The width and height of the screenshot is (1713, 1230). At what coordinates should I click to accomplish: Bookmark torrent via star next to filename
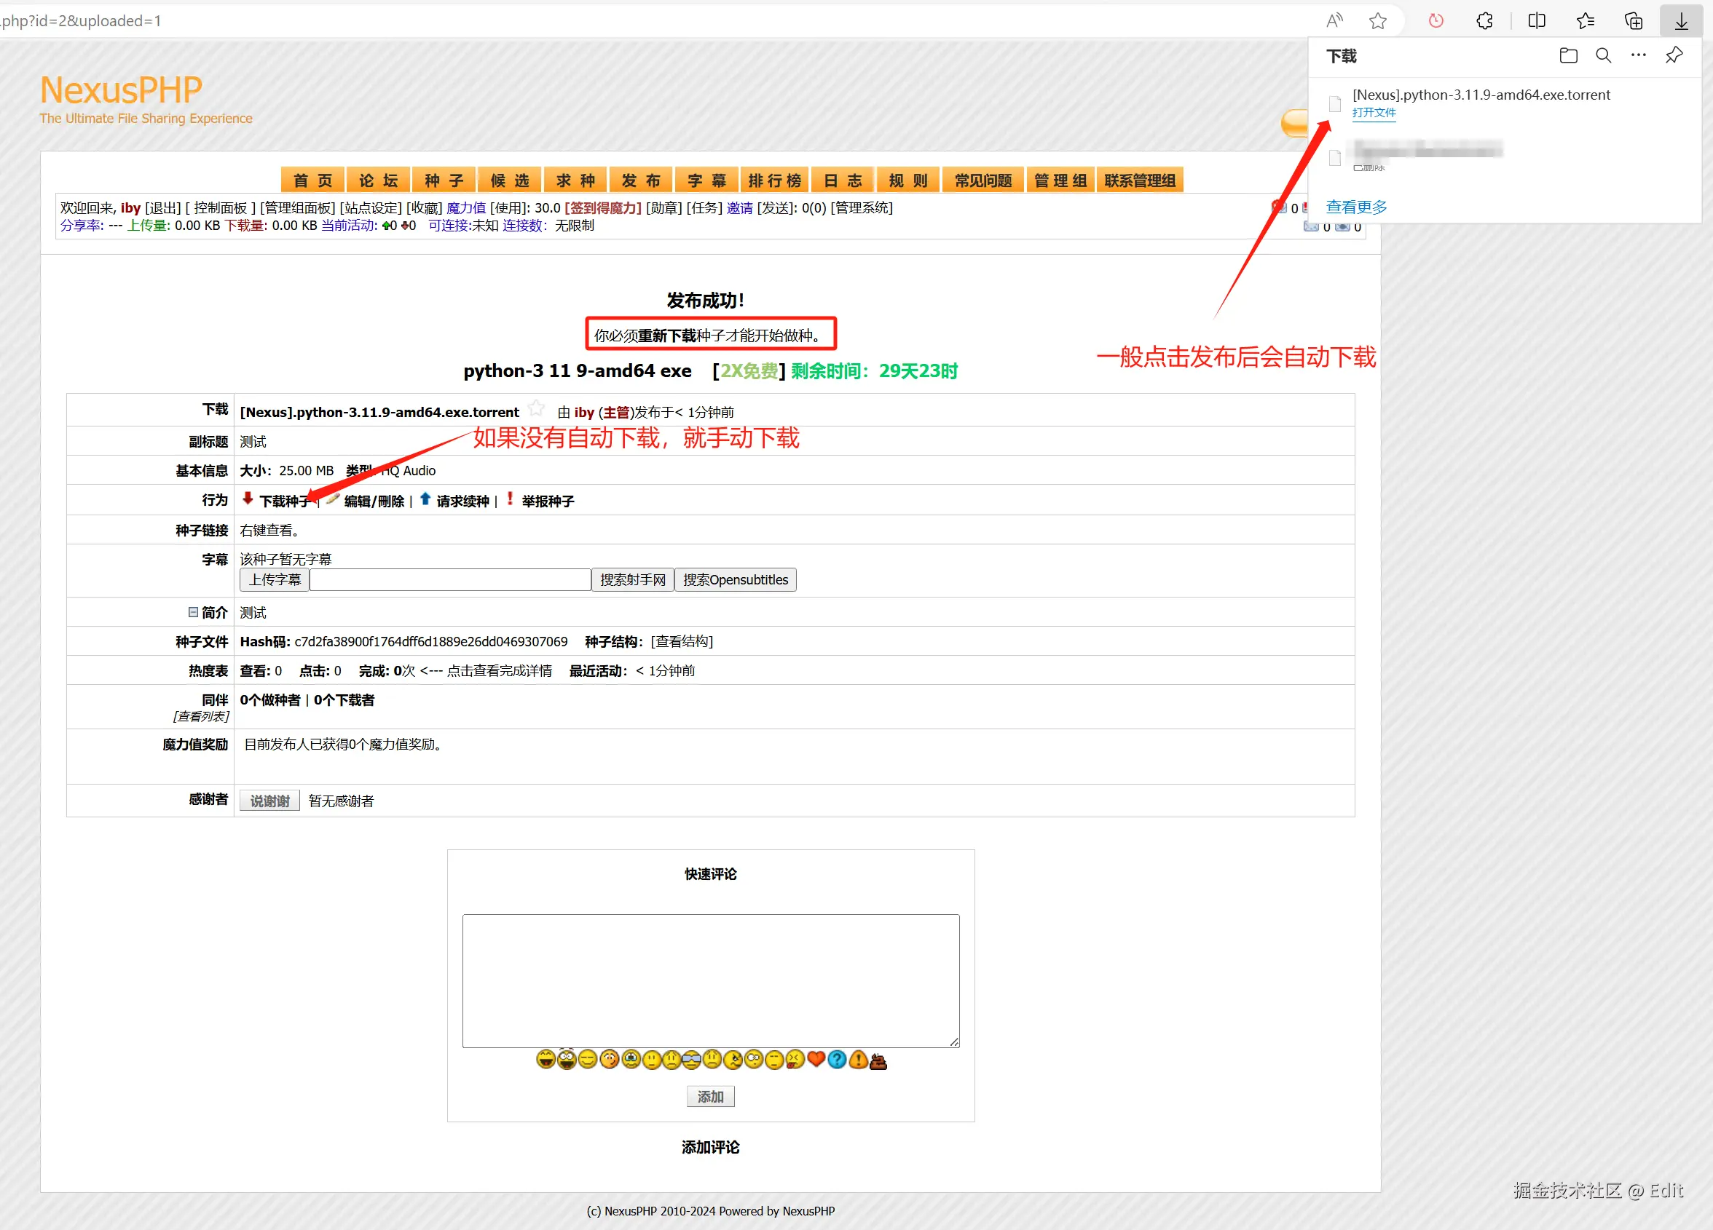click(x=536, y=408)
